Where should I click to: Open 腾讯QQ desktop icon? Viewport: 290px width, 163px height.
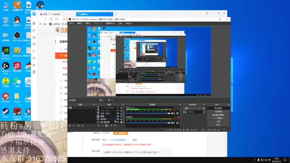pos(17,21)
